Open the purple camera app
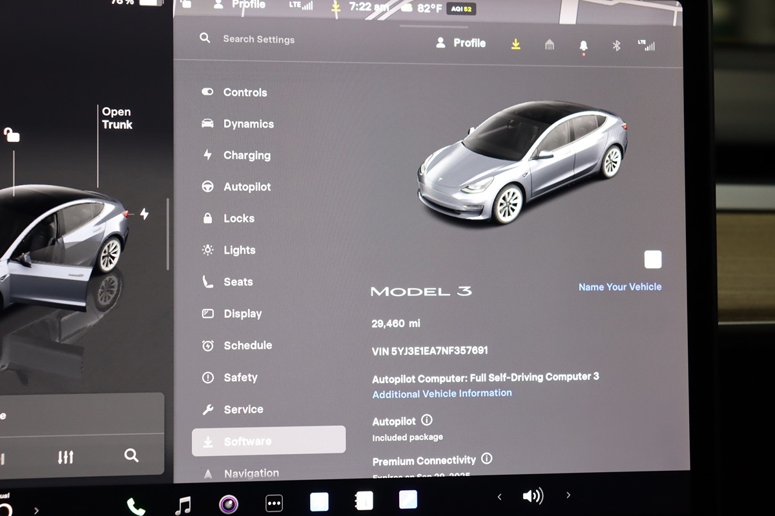 point(228,504)
